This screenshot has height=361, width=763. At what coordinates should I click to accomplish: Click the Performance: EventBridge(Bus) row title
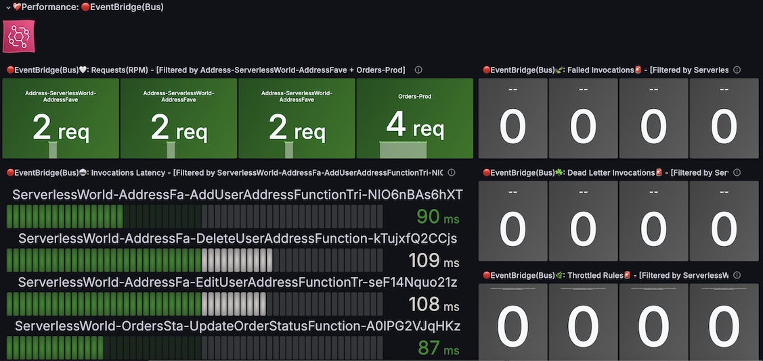(x=88, y=7)
